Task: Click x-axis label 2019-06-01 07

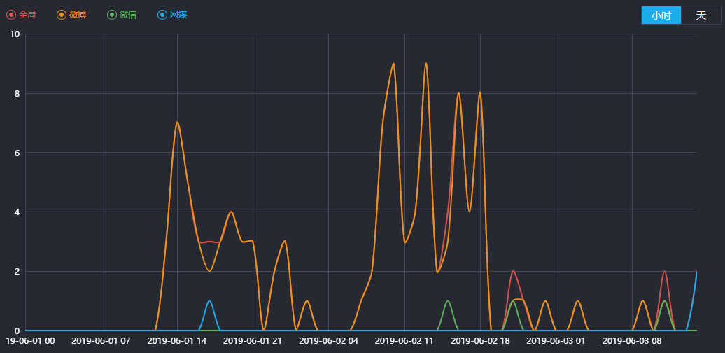Action: coord(101,341)
